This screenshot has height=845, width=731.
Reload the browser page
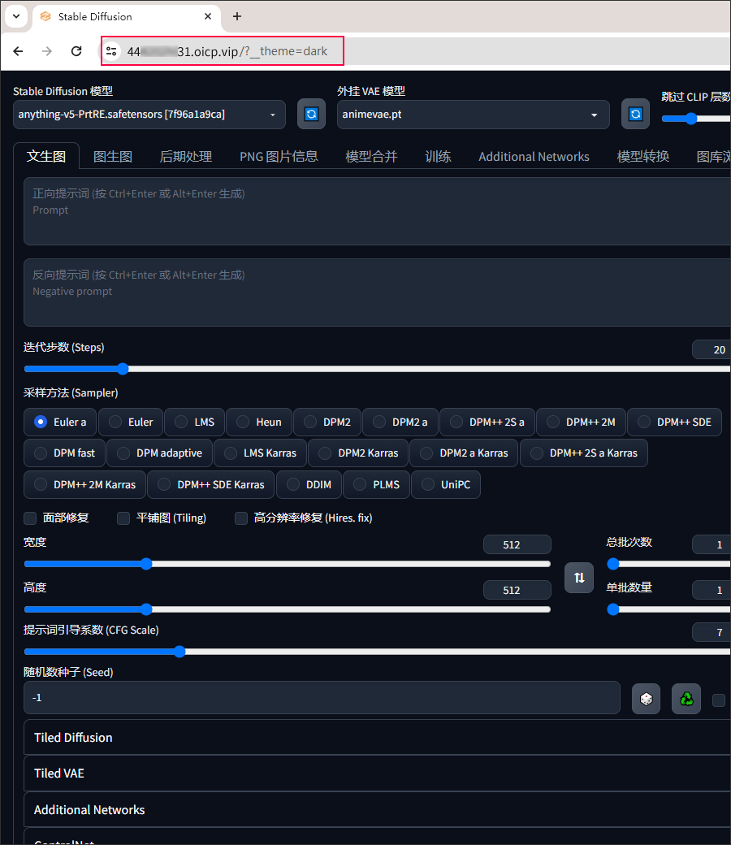(x=76, y=51)
